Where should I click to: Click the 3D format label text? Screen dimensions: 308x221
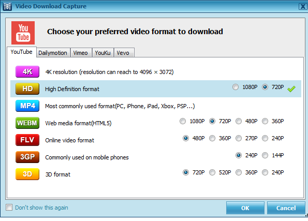[x=58, y=174]
